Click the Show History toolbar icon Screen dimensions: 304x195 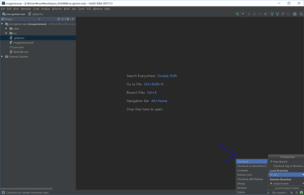click(x=283, y=14)
